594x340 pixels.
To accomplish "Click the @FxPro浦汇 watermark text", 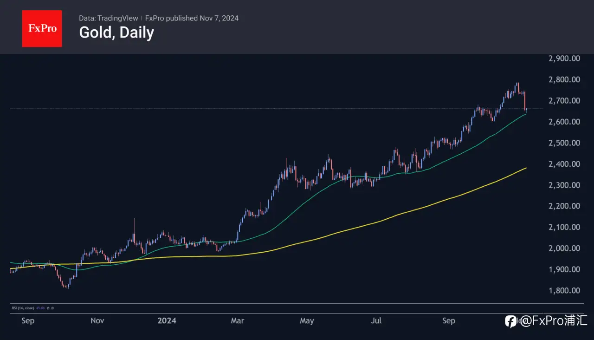I will tap(553, 320).
